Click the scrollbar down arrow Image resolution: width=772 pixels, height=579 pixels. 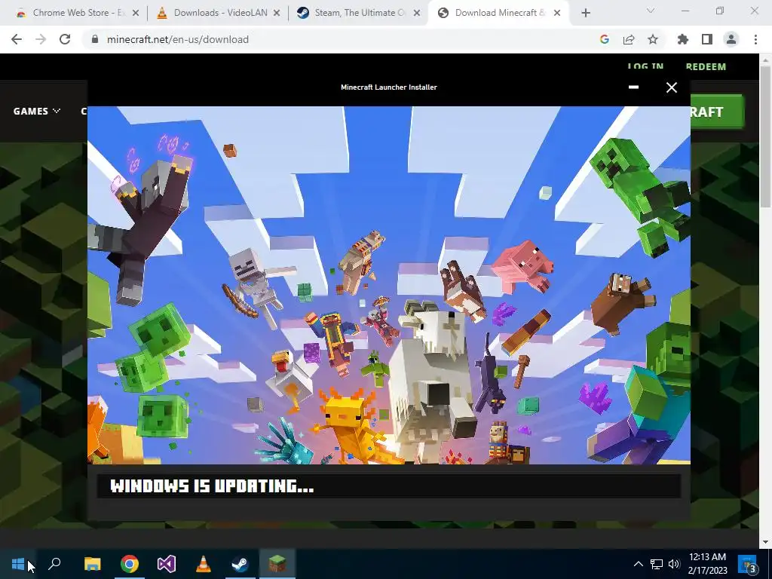pyautogui.click(x=766, y=541)
